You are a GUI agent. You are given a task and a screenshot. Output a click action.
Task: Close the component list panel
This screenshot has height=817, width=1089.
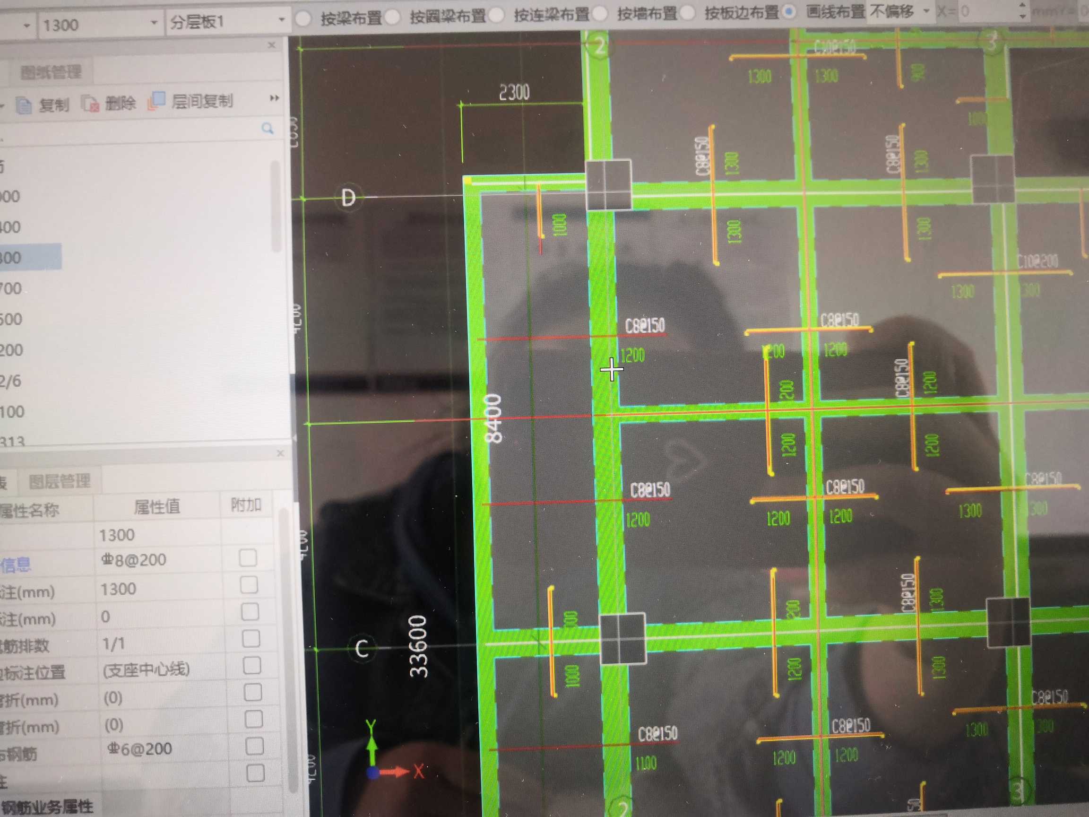(x=272, y=45)
